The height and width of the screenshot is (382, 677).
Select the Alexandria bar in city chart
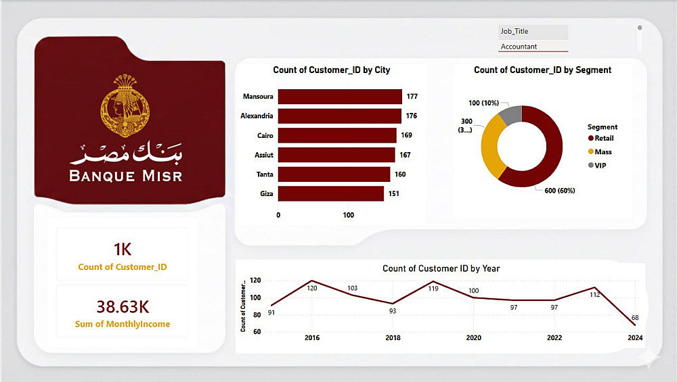tap(339, 116)
